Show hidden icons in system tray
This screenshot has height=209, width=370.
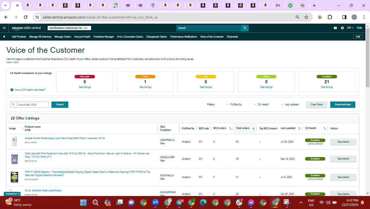tap(301, 202)
